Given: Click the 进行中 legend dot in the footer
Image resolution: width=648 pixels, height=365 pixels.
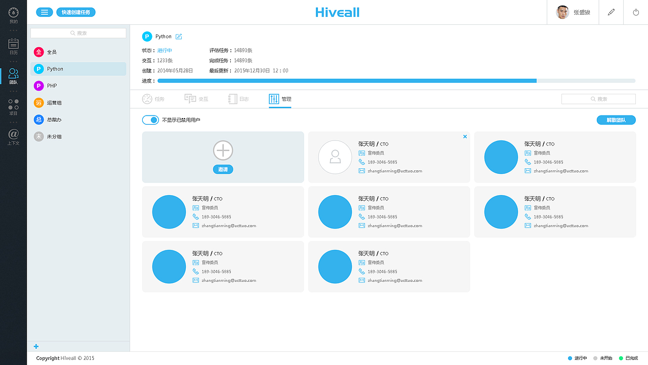Looking at the screenshot, I should (570, 358).
